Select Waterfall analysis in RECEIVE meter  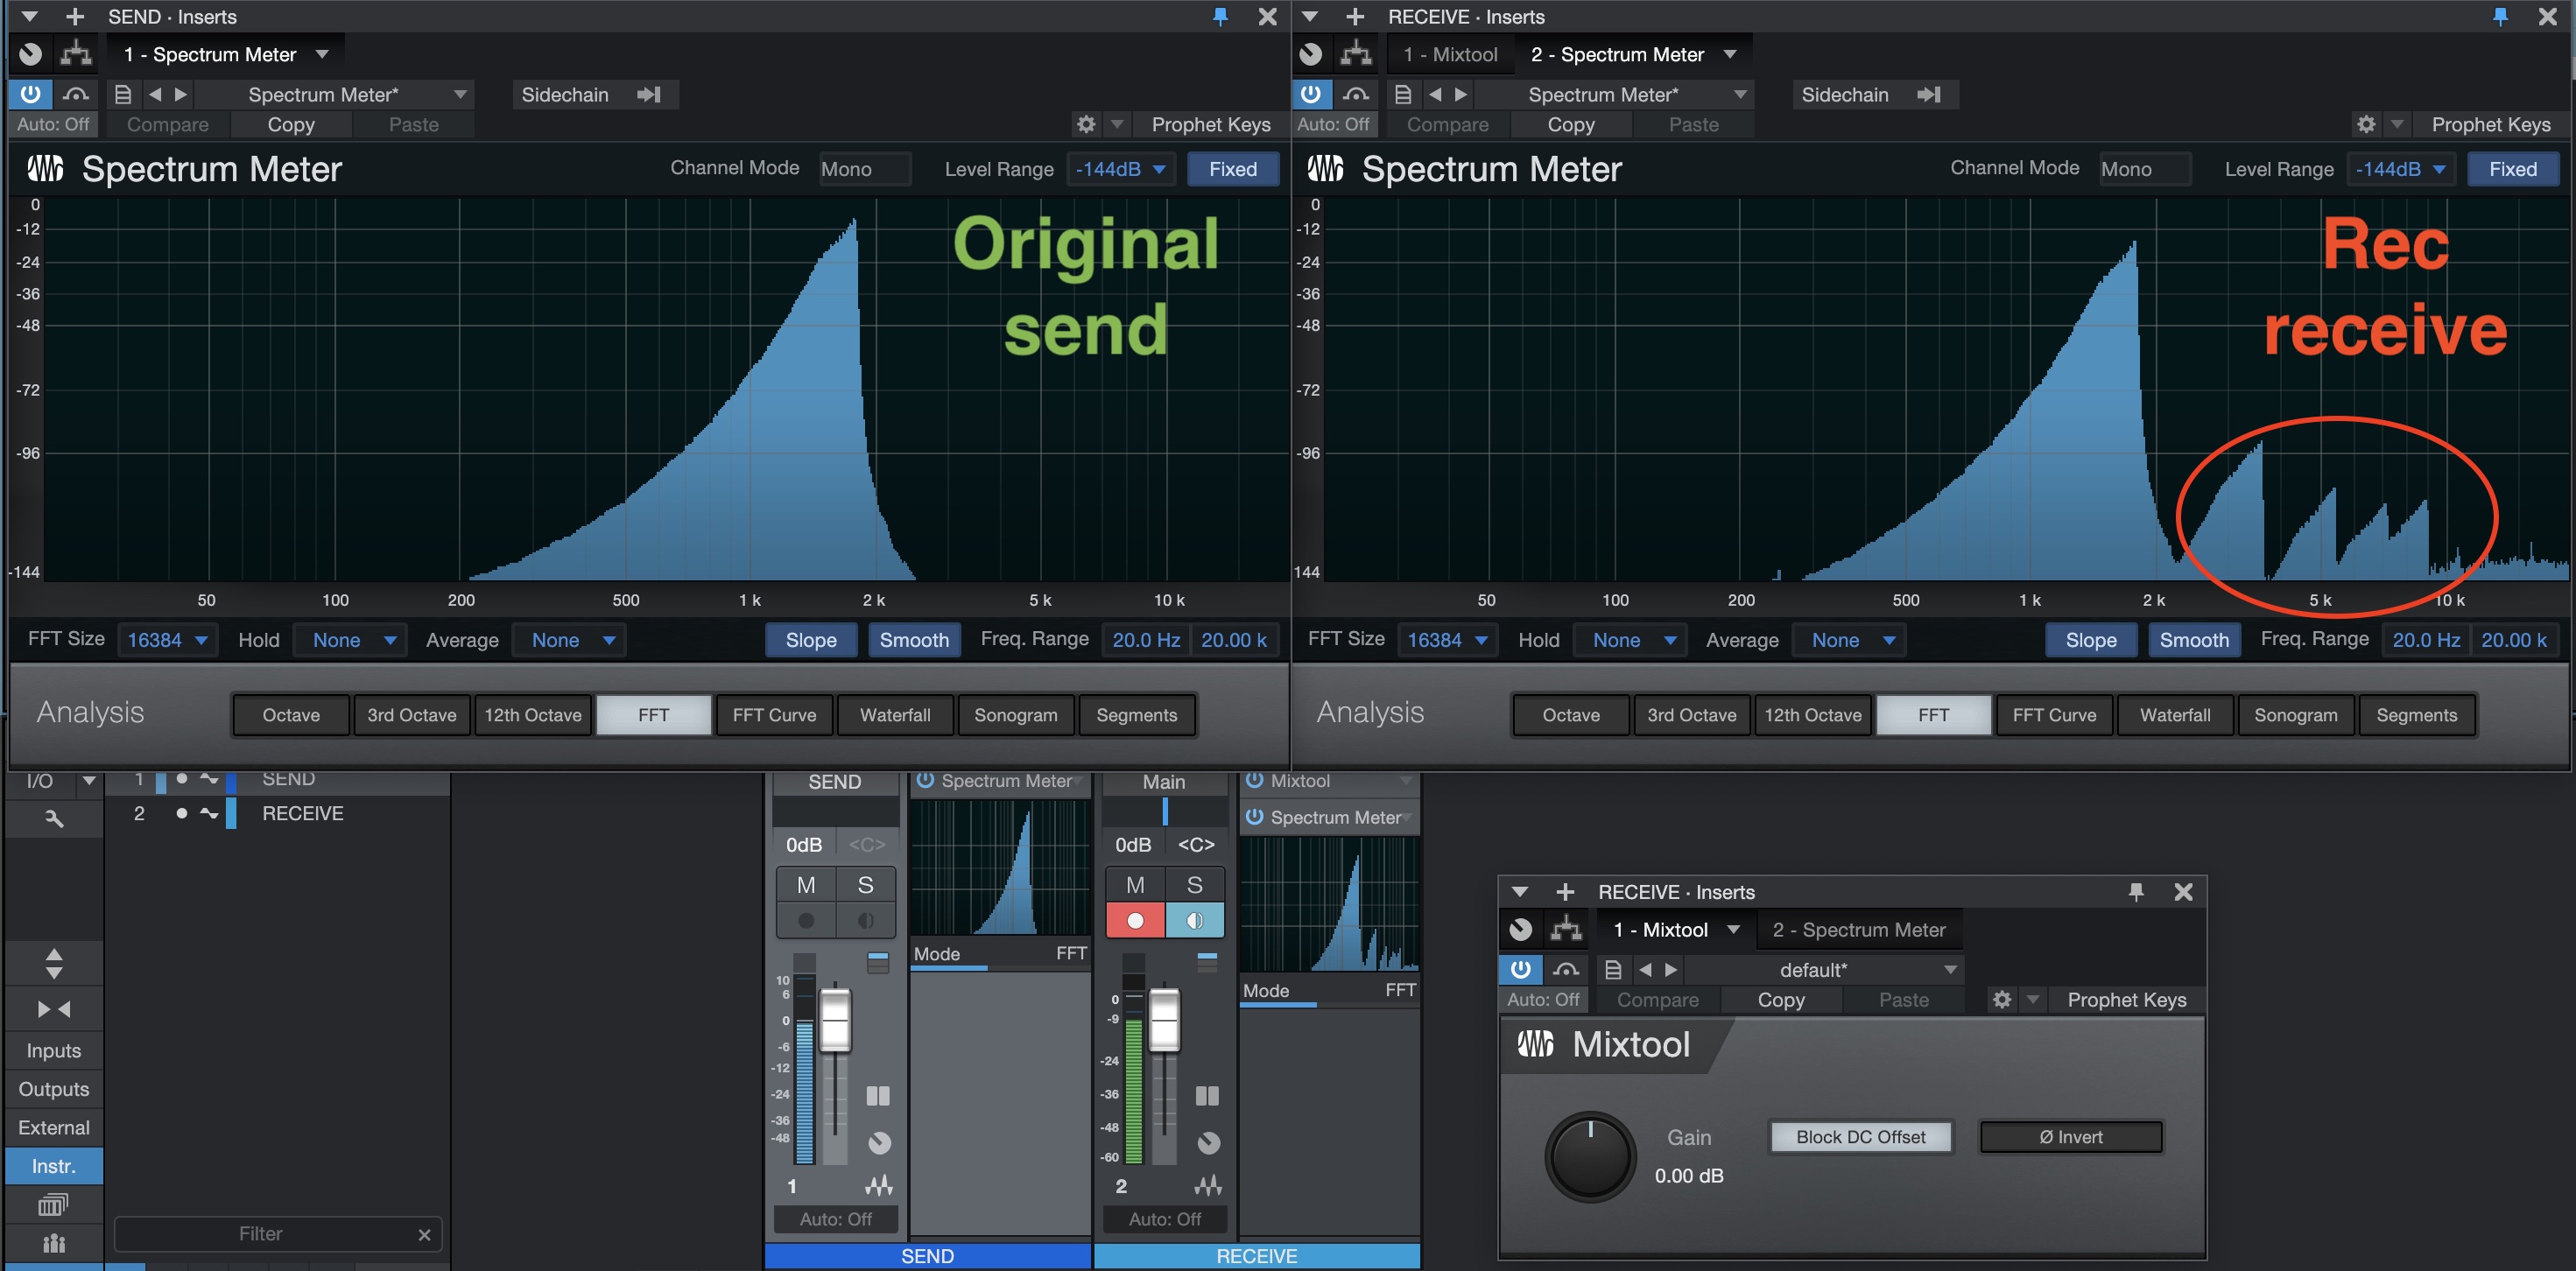[2175, 715]
